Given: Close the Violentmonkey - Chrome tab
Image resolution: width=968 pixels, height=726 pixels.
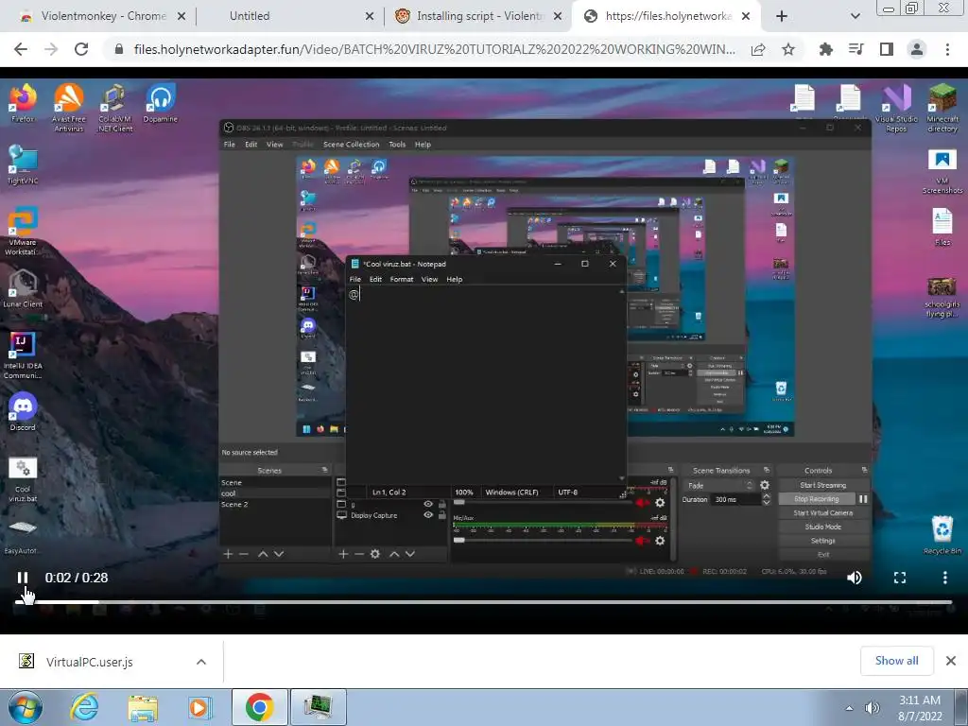Looking at the screenshot, I should (x=181, y=16).
